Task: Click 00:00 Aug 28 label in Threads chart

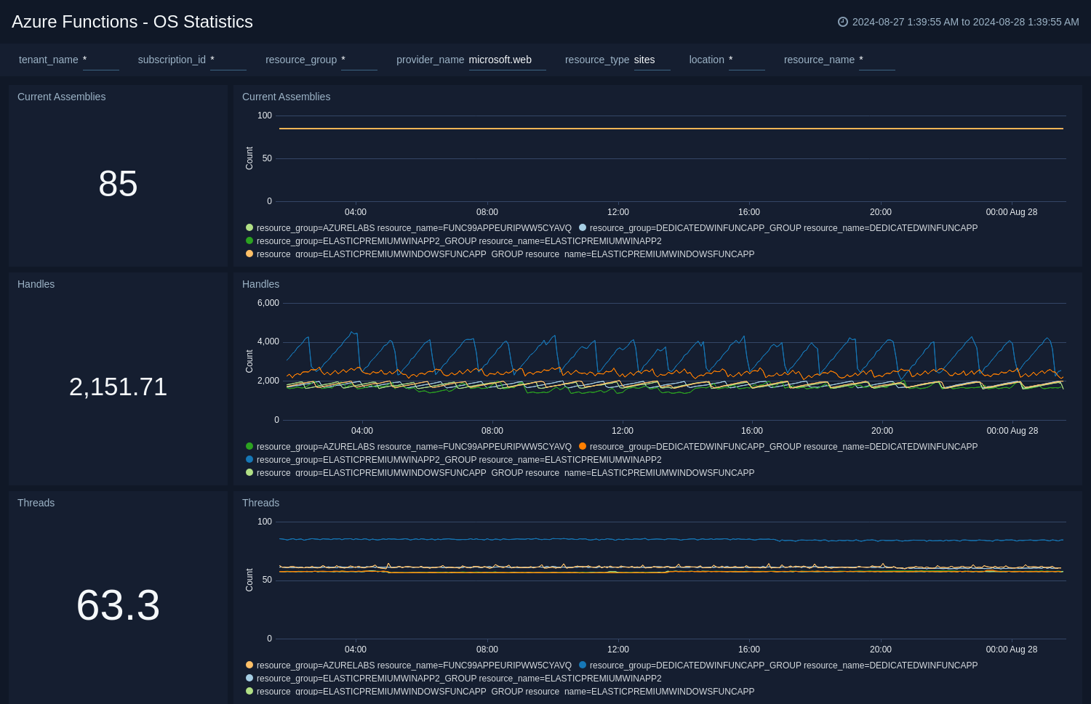Action: tap(1012, 650)
